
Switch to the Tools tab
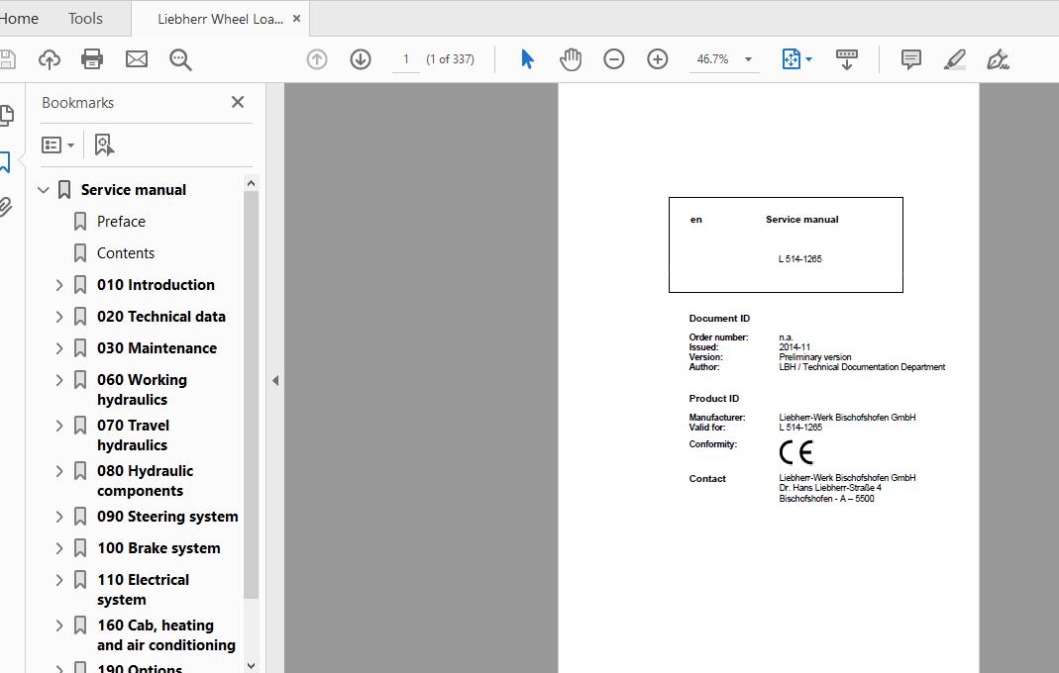tap(85, 18)
